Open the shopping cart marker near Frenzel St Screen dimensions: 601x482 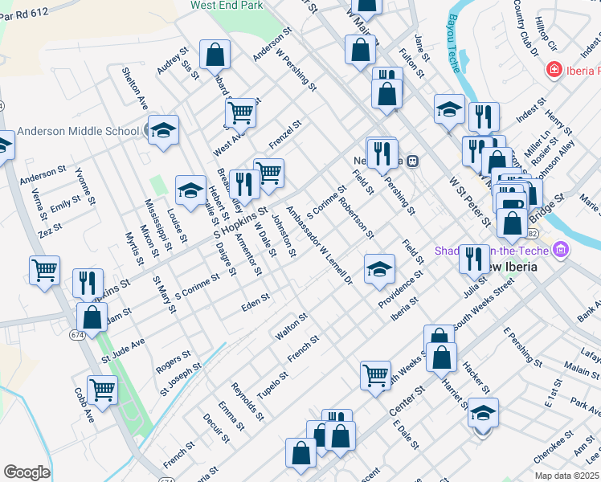click(268, 174)
